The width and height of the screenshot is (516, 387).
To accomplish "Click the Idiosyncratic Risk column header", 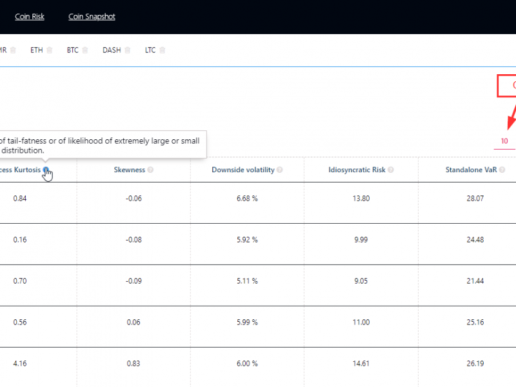I will [356, 170].
